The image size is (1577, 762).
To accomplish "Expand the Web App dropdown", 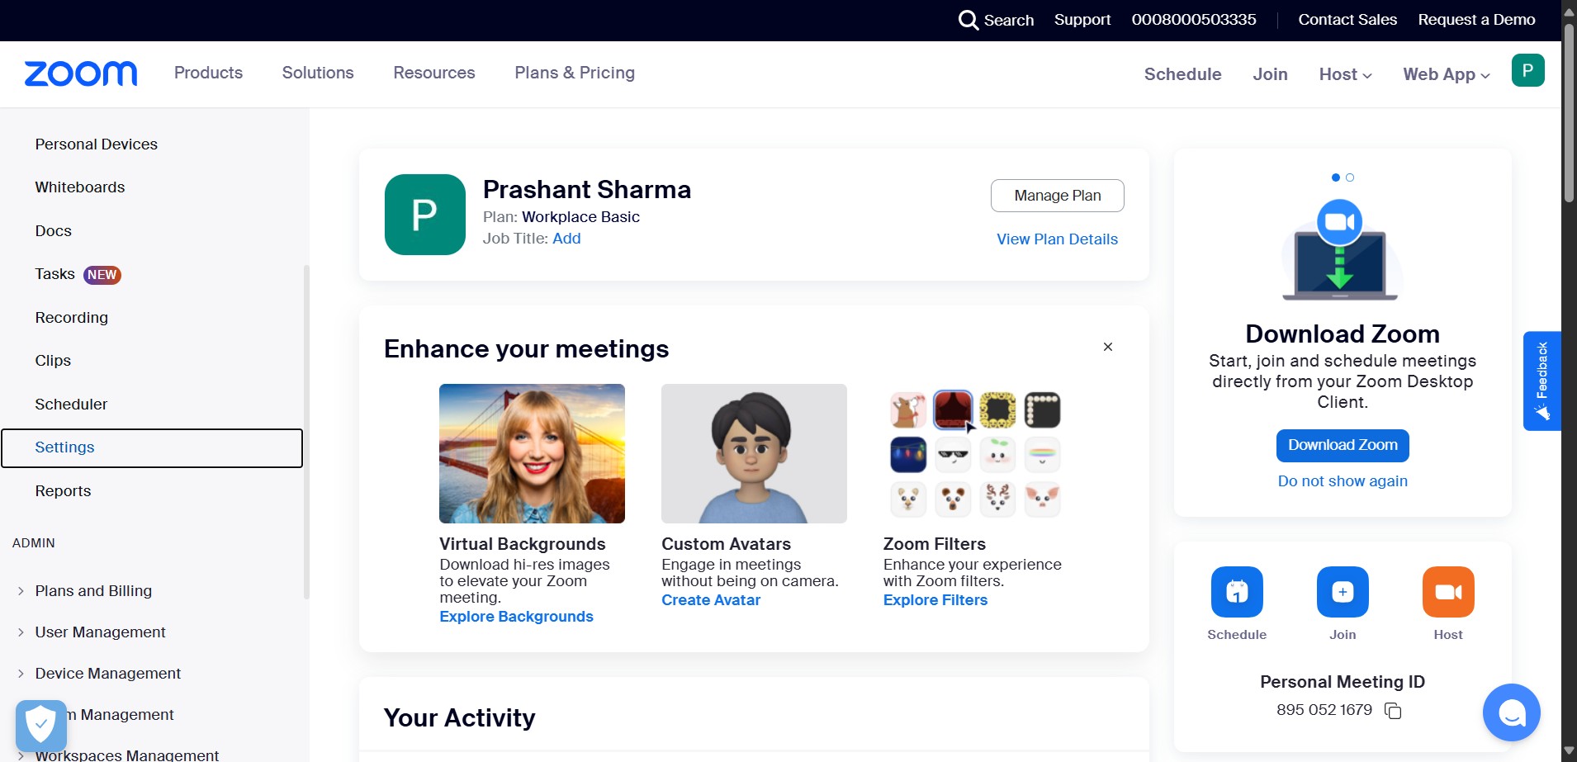I will point(1447,74).
